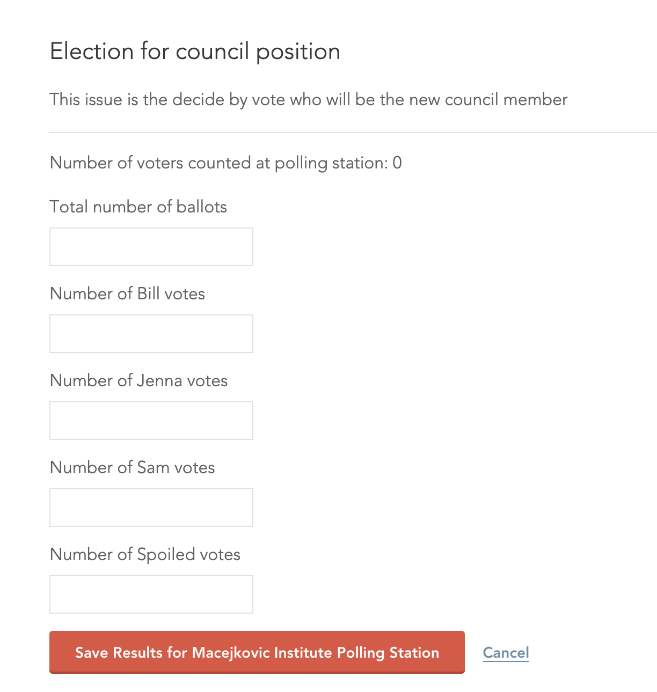Focus the Total number of ballots field
The width and height of the screenshot is (657, 692).
tap(151, 247)
